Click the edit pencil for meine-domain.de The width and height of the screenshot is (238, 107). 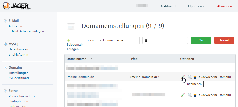tap(183, 77)
